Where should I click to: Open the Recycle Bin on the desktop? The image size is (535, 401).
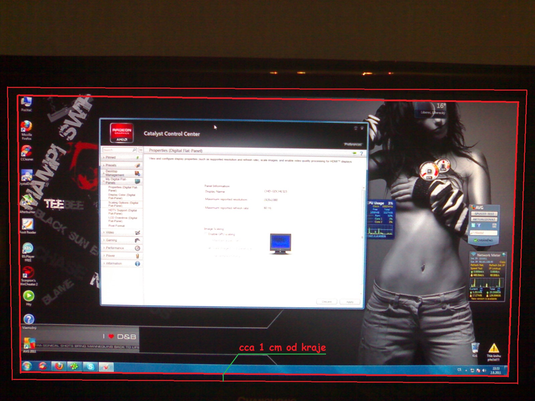click(475, 350)
